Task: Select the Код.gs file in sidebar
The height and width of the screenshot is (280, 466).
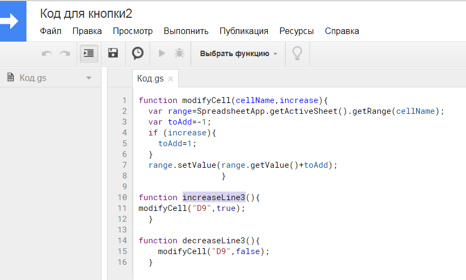Action: pos(33,78)
